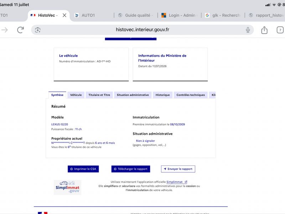Click the Imprimer le CSA button
285x214 pixels.
point(83,169)
